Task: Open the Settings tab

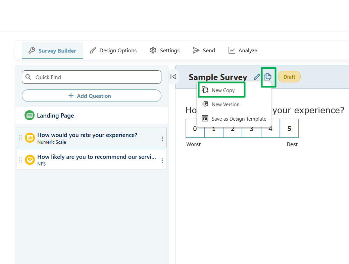Action: pos(165,51)
